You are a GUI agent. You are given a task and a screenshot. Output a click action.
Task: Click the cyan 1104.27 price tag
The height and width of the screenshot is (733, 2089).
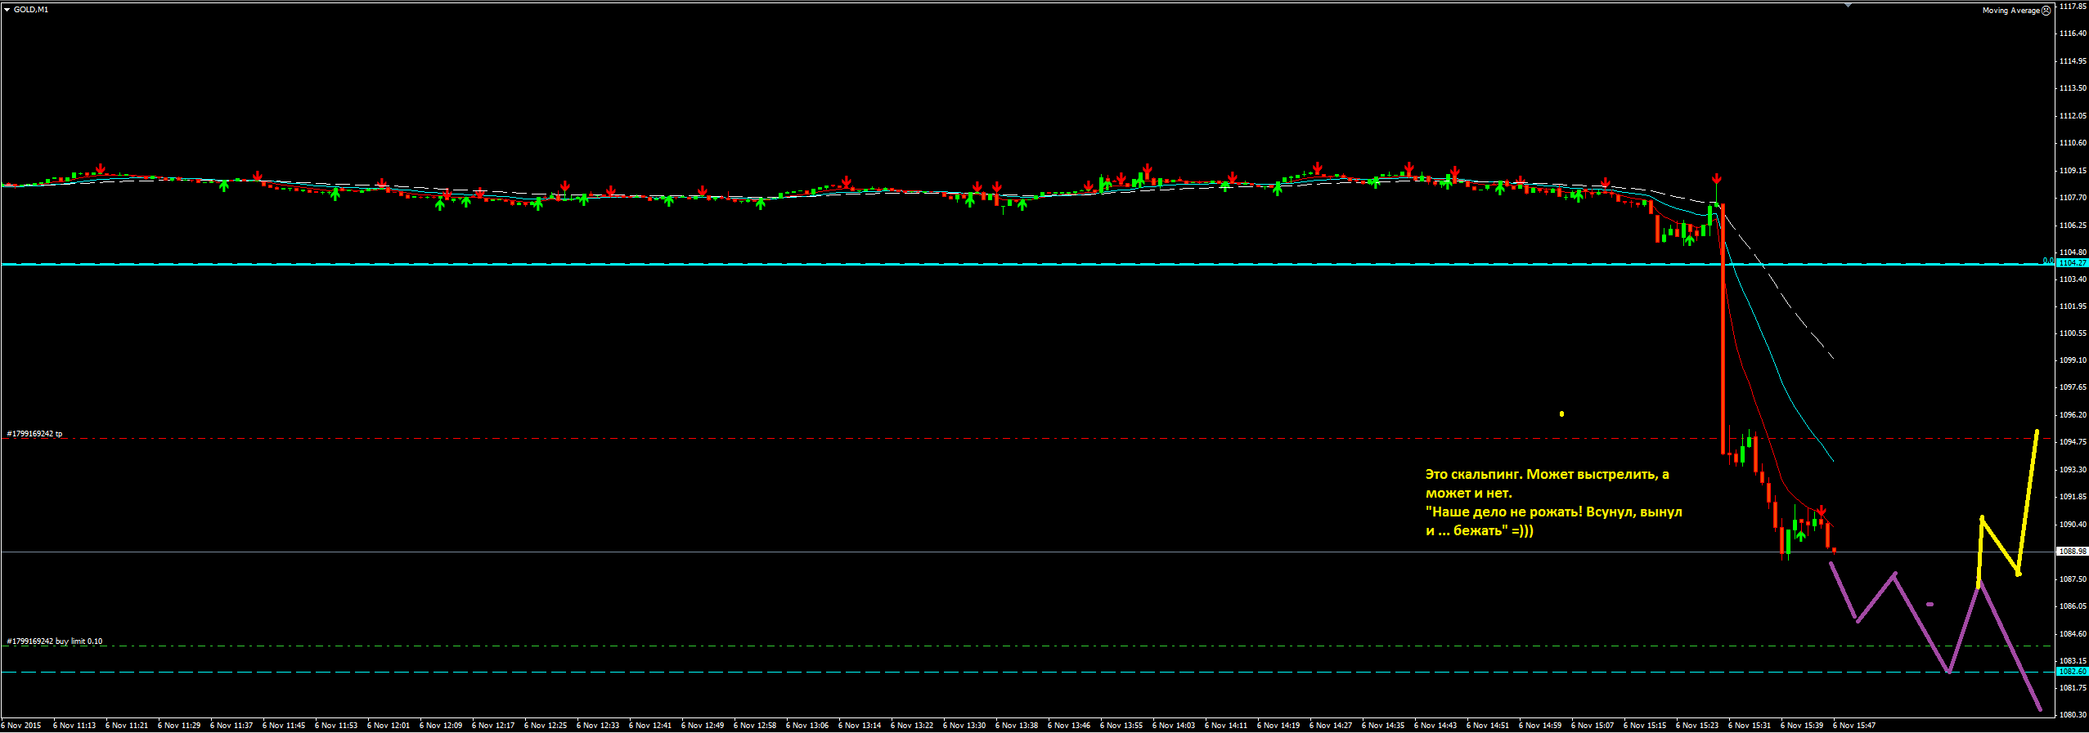pyautogui.click(x=2072, y=263)
